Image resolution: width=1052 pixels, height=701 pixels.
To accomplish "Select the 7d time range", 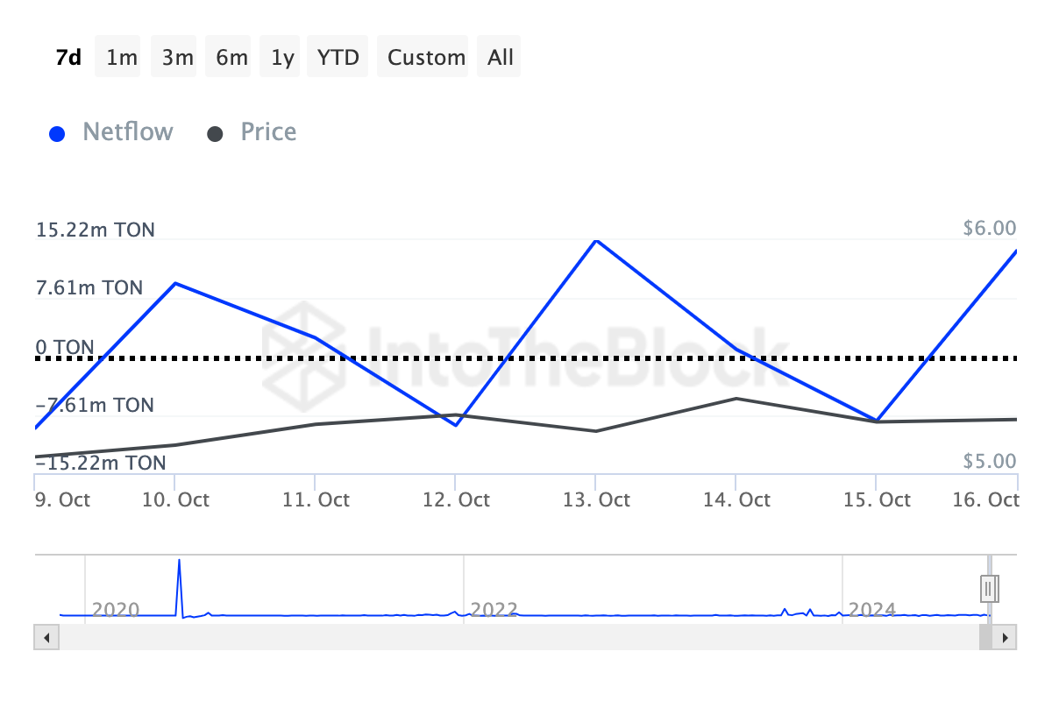I will 68,57.
